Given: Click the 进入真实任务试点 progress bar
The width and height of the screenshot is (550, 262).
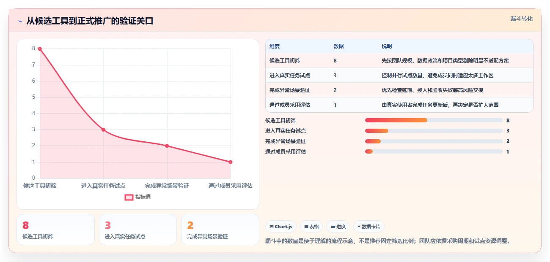Looking at the screenshot, I should 434,131.
